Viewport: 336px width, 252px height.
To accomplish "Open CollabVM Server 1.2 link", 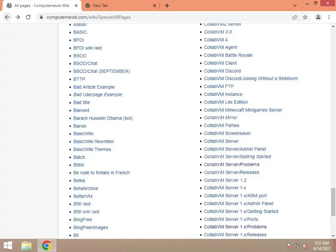I will click(225, 180).
